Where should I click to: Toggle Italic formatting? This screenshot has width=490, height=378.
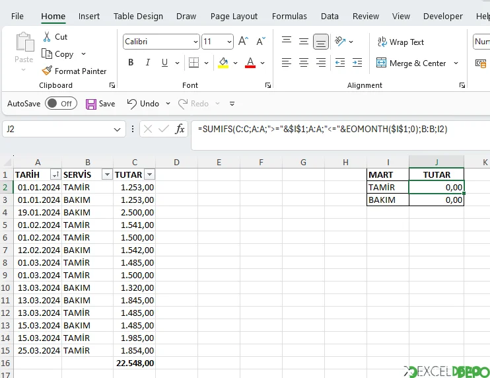point(148,63)
